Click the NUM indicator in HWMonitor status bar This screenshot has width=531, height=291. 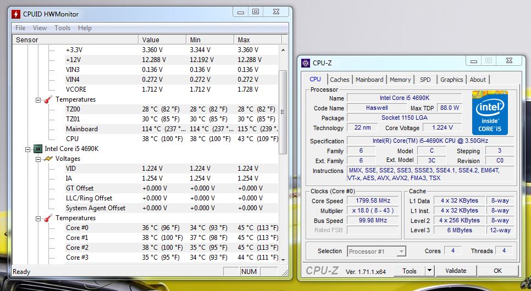(x=249, y=271)
